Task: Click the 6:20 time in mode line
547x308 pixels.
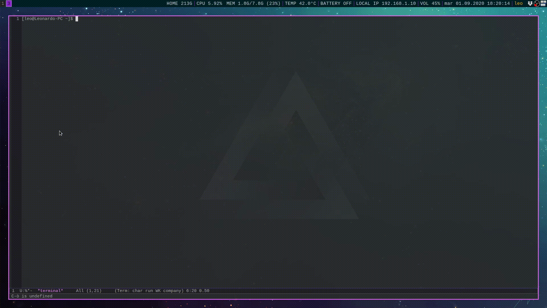Action: tap(191, 291)
